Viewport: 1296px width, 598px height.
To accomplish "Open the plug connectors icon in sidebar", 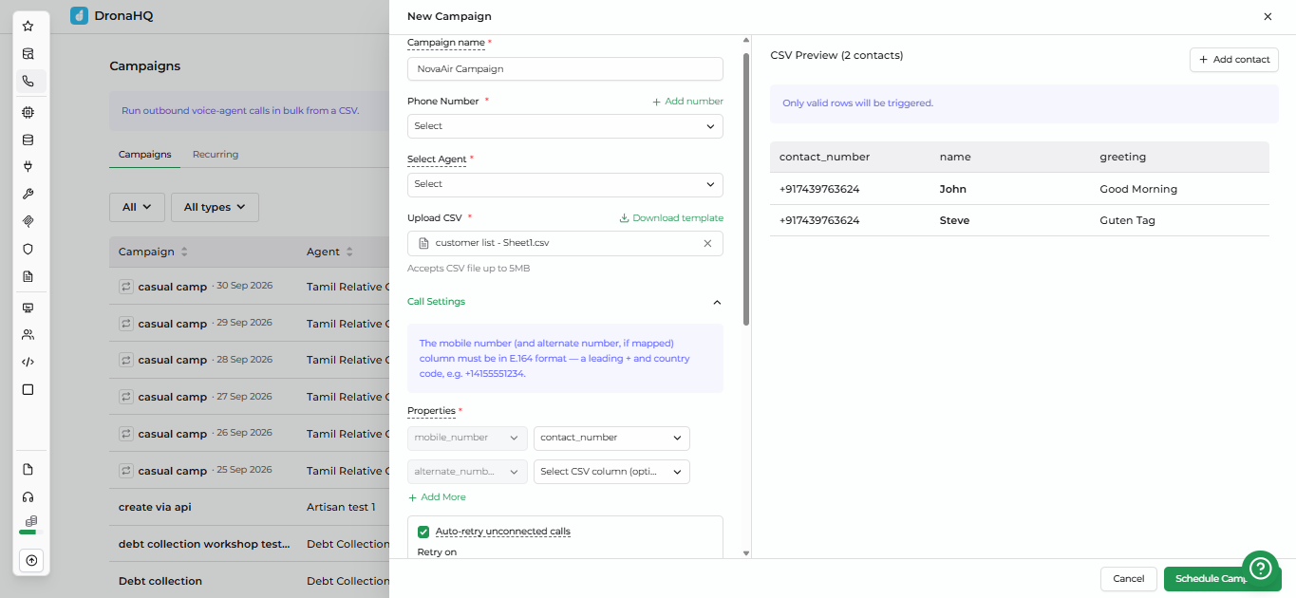I will tap(28, 167).
